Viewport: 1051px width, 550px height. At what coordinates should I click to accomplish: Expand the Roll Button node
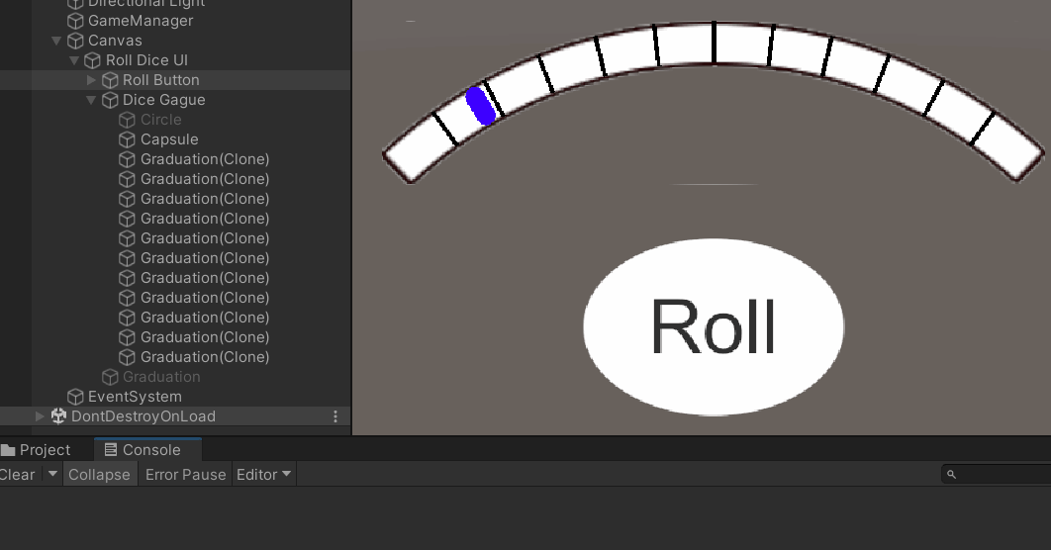(91, 80)
